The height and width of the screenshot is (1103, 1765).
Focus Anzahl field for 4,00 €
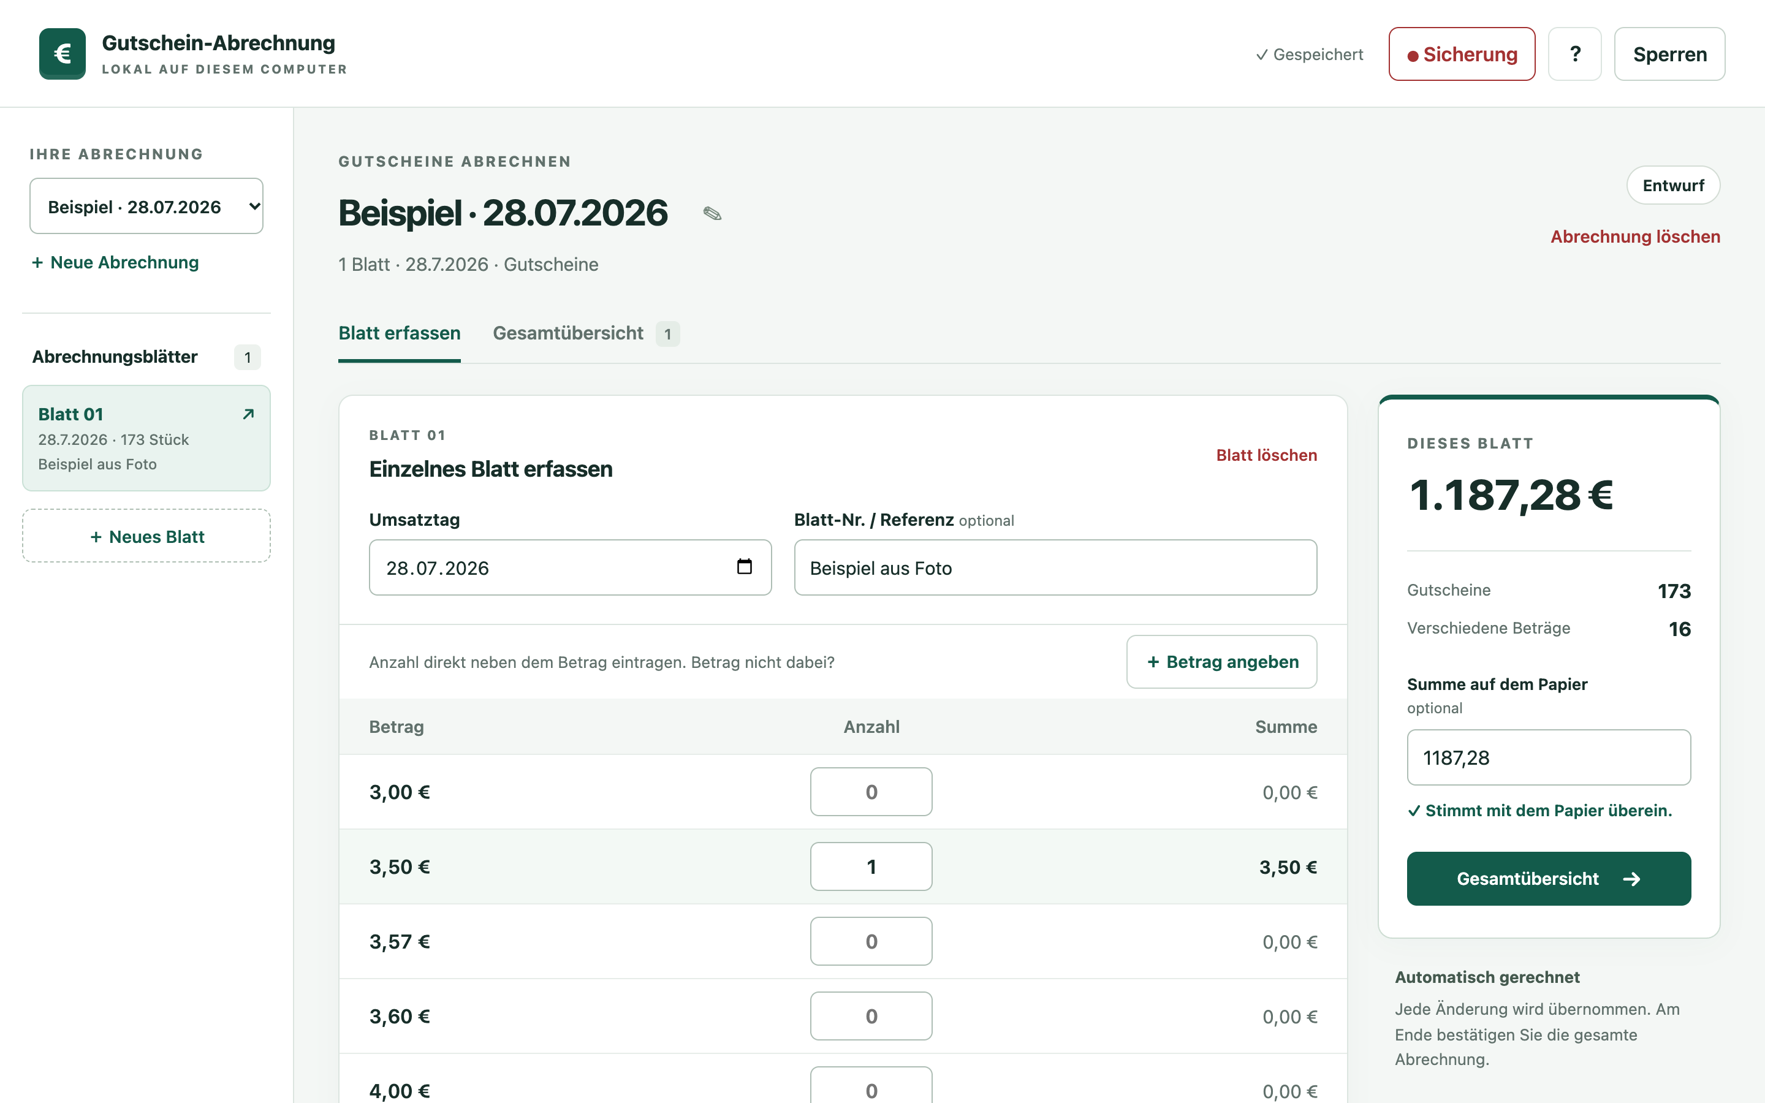click(x=871, y=1085)
